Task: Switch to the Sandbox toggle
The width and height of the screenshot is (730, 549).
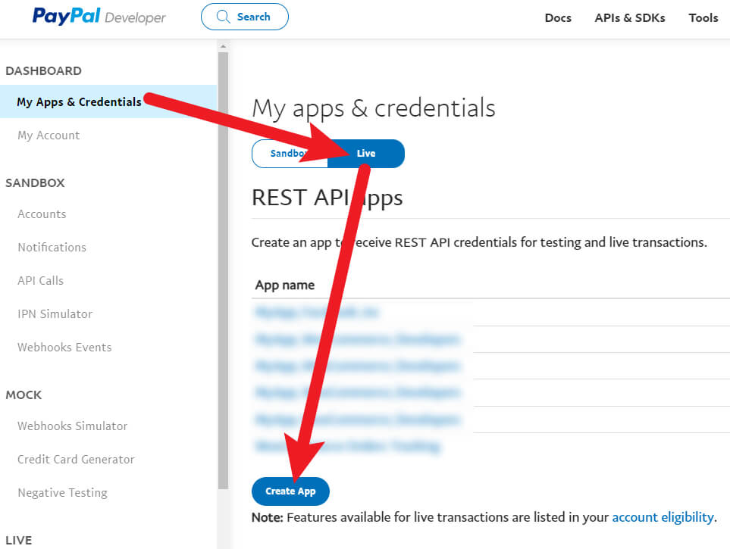Action: point(290,154)
